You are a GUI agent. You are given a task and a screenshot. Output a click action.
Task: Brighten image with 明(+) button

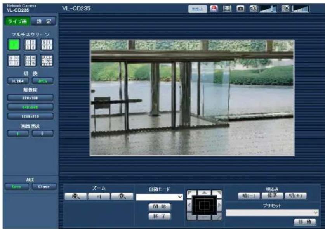[295, 196]
